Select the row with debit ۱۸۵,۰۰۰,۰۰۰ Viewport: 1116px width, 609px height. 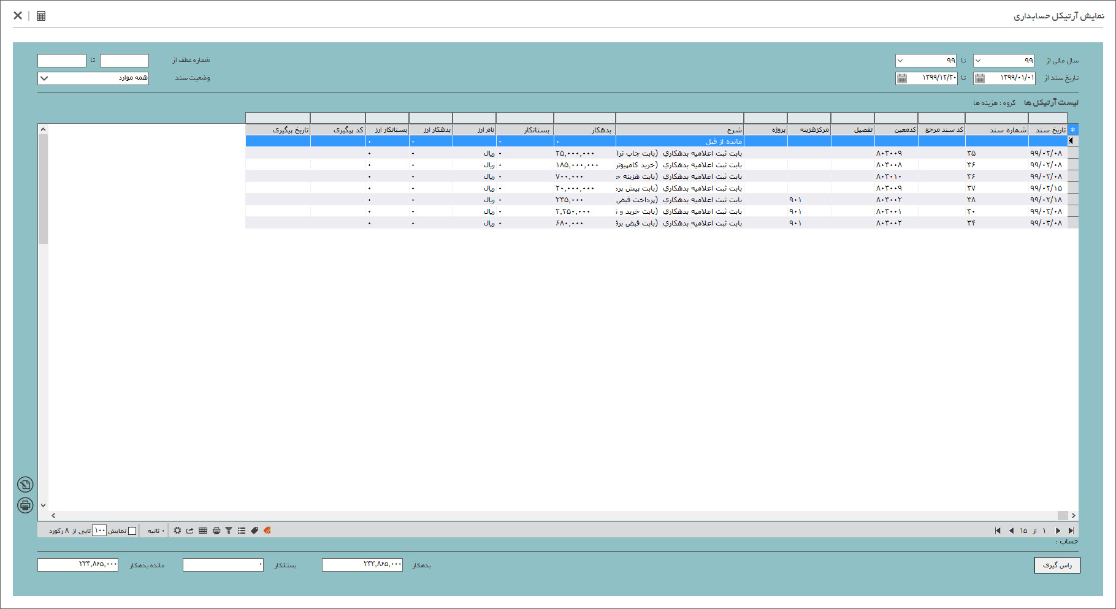(x=657, y=165)
